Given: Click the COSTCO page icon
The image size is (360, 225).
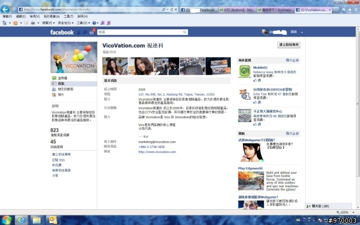Looking at the screenshot, I should tap(245, 94).
